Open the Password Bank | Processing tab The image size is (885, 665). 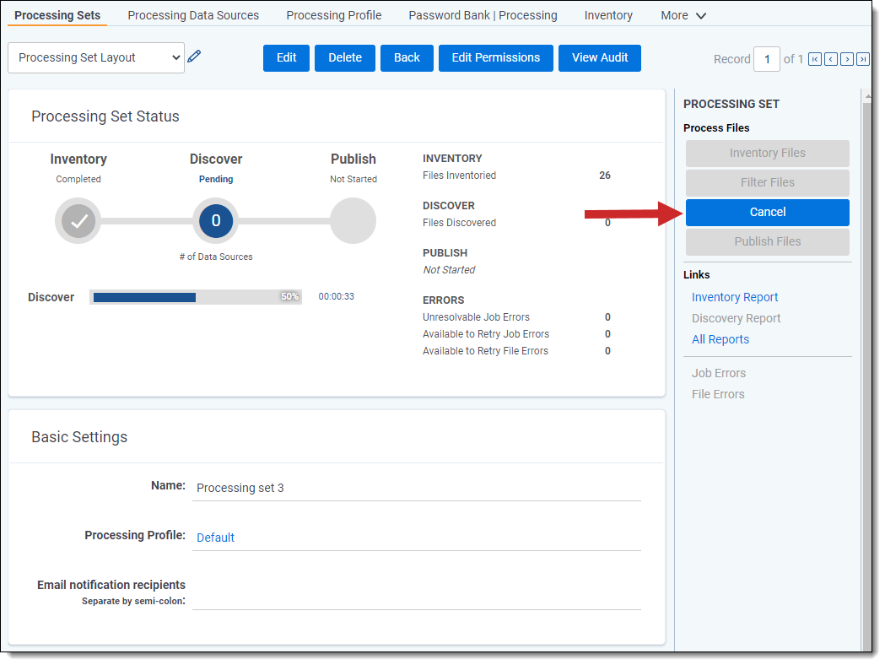tap(483, 15)
